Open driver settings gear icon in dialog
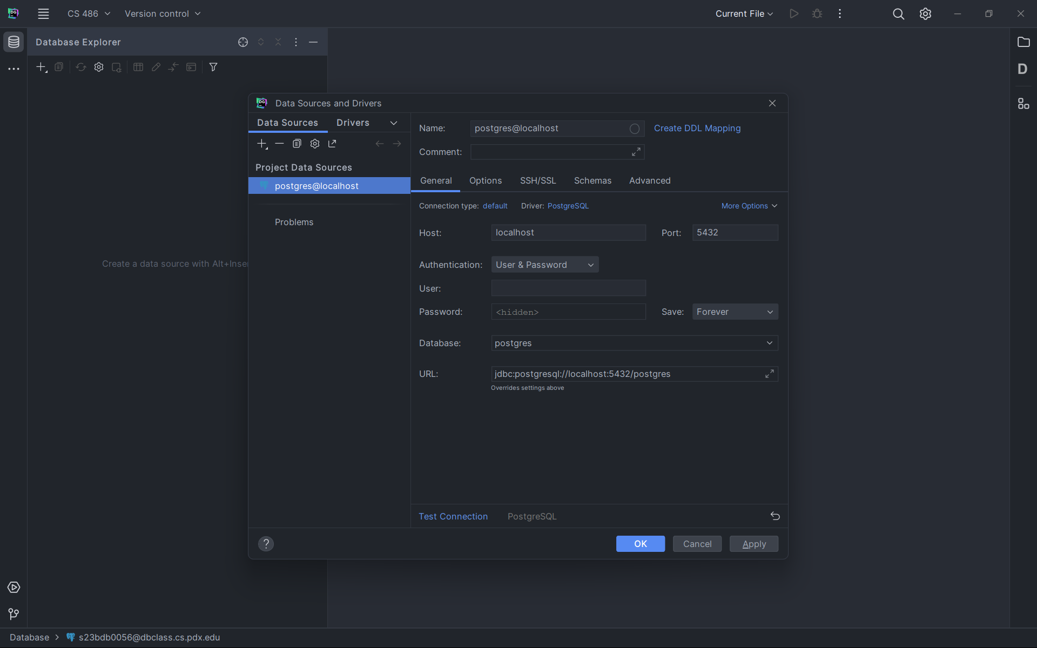 click(x=315, y=144)
